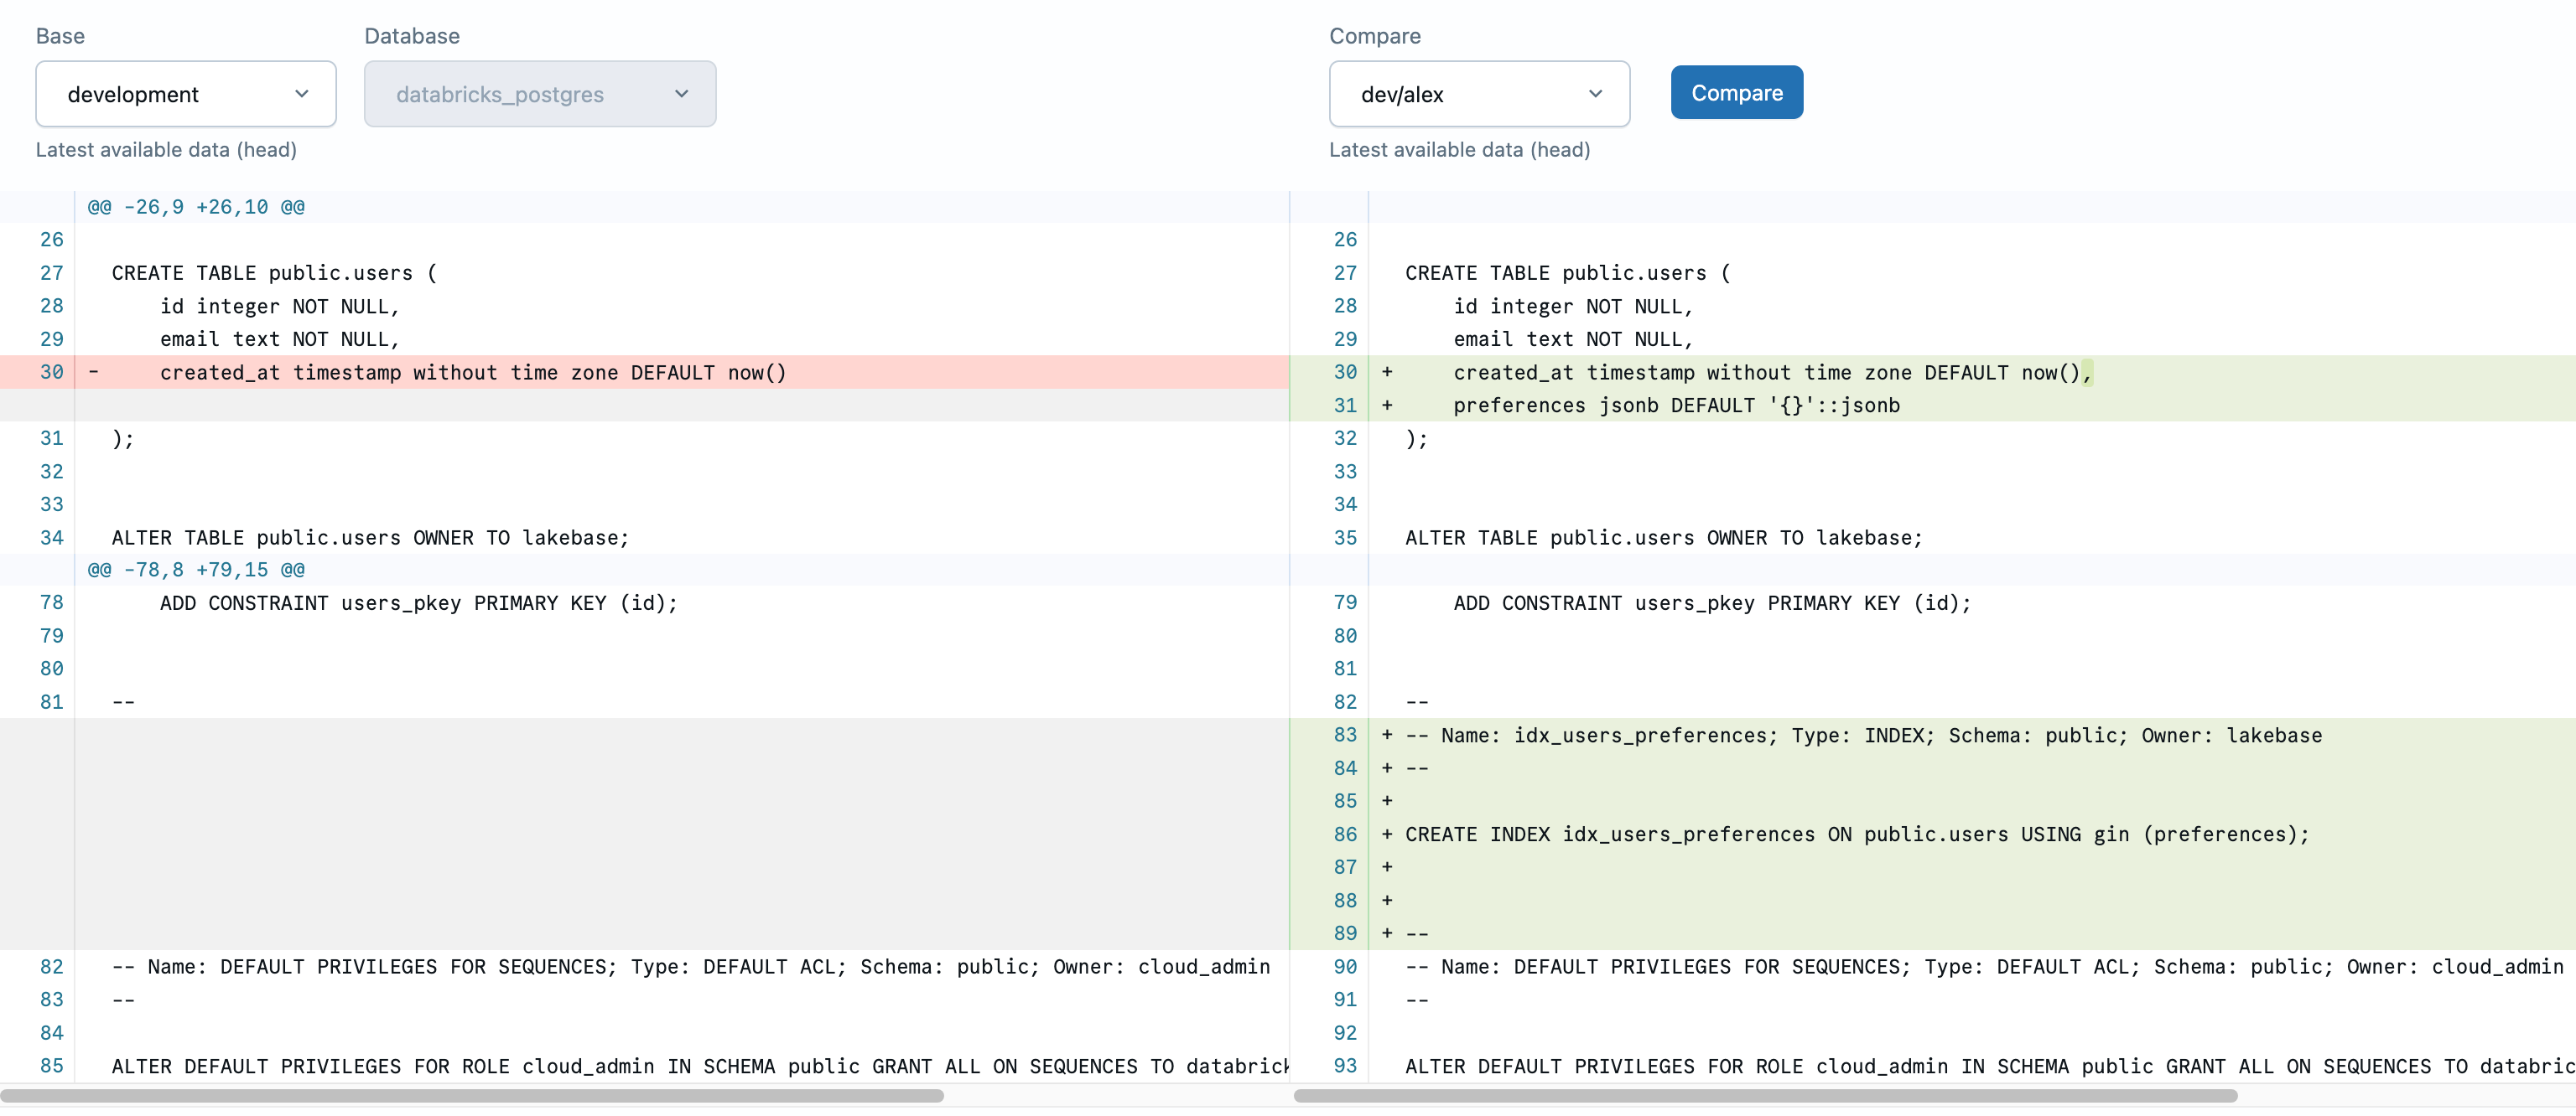Click the chevron icon on the databricks_postgres dropdown

[681, 94]
